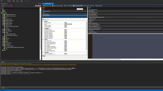The width and height of the screenshot is (163, 91).
Task: Click the ENCODE_WORLD False value
Action: (66, 38)
